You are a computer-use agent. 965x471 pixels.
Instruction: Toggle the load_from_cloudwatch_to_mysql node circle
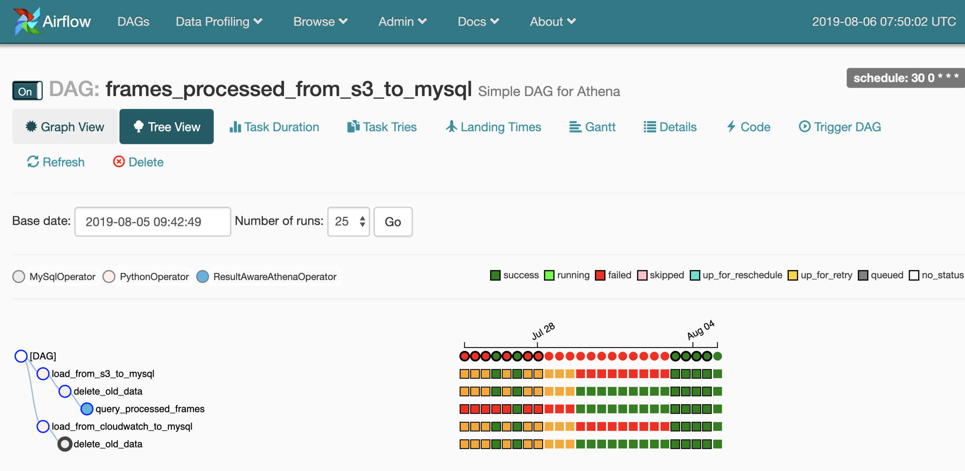coord(43,427)
